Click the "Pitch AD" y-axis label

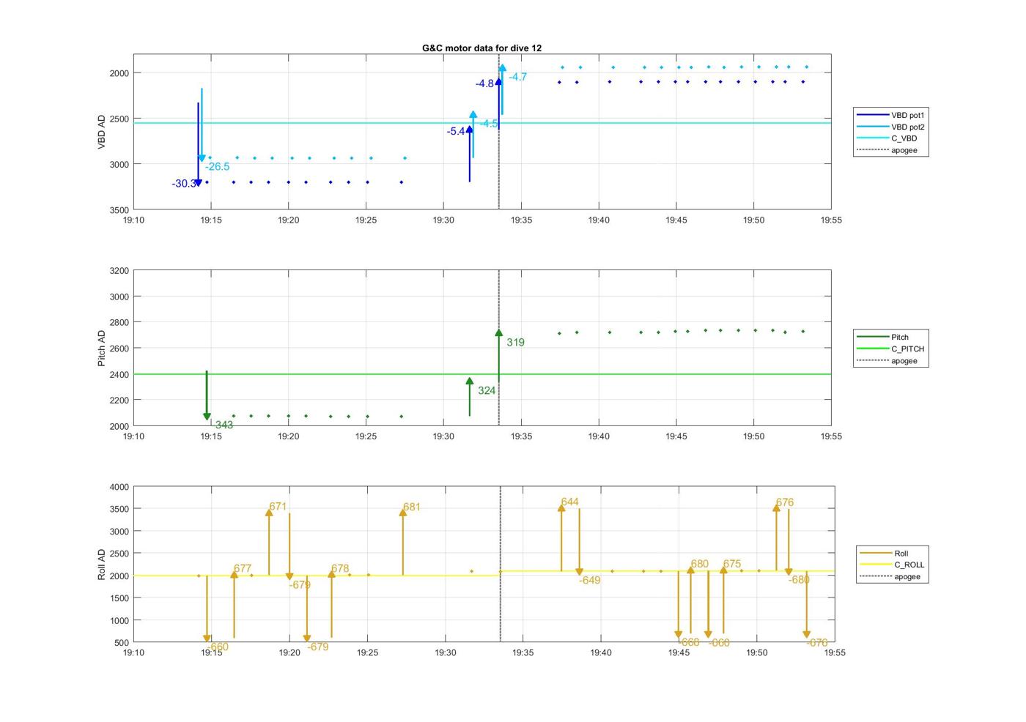(102, 349)
